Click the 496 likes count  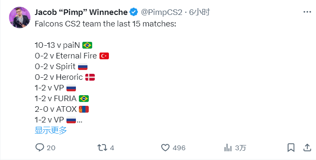click(x=179, y=148)
